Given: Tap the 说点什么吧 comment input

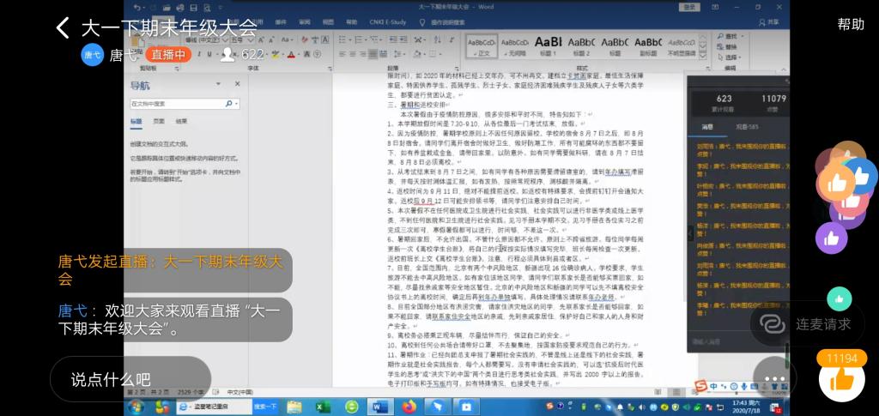Looking at the screenshot, I should pyautogui.click(x=130, y=379).
